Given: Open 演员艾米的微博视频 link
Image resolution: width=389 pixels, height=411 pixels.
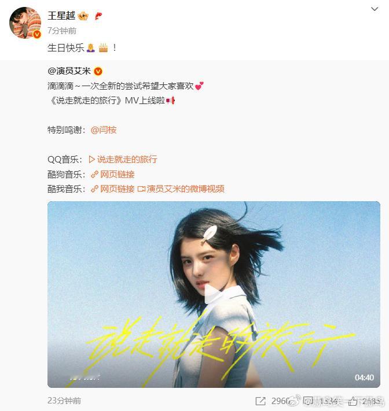Looking at the screenshot, I should point(181,188).
